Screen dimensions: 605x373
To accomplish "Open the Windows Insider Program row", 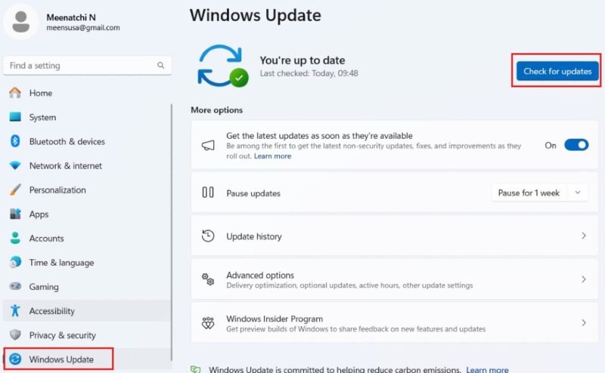I will [394, 323].
